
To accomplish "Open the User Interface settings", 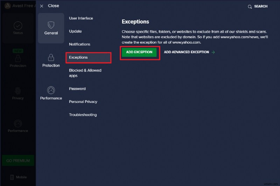I will [x=81, y=18].
